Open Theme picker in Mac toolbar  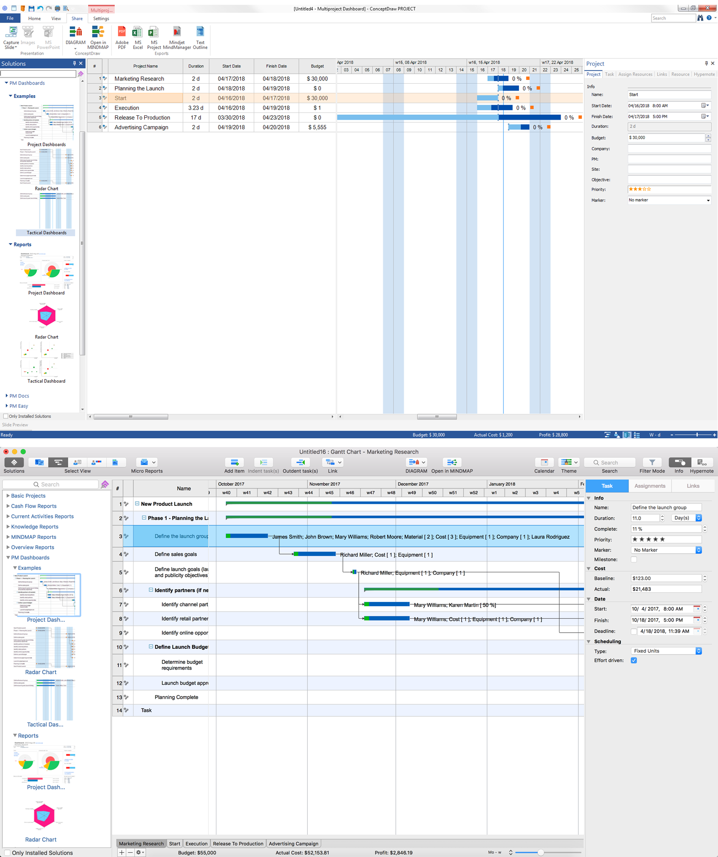[569, 462]
